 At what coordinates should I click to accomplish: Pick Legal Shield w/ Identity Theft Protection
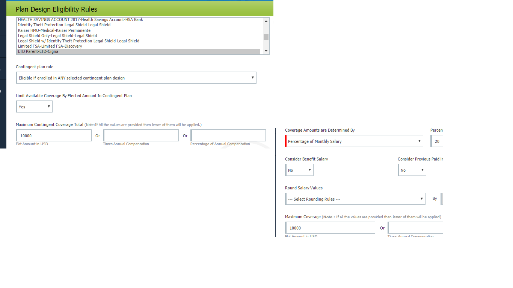[78, 41]
